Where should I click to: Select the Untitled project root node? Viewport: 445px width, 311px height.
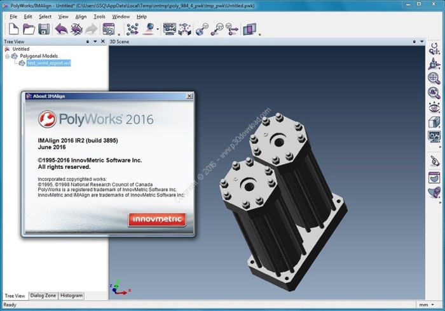pos(21,49)
